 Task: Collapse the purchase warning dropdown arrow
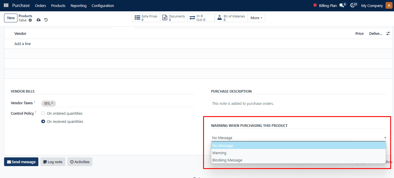tap(385, 138)
